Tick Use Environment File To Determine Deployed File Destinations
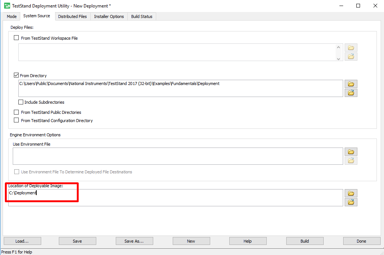Viewport: 384px width, 255px height. [x=16, y=172]
